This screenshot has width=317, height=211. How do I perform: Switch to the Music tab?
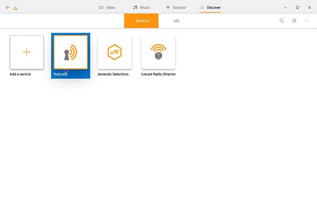(x=142, y=8)
